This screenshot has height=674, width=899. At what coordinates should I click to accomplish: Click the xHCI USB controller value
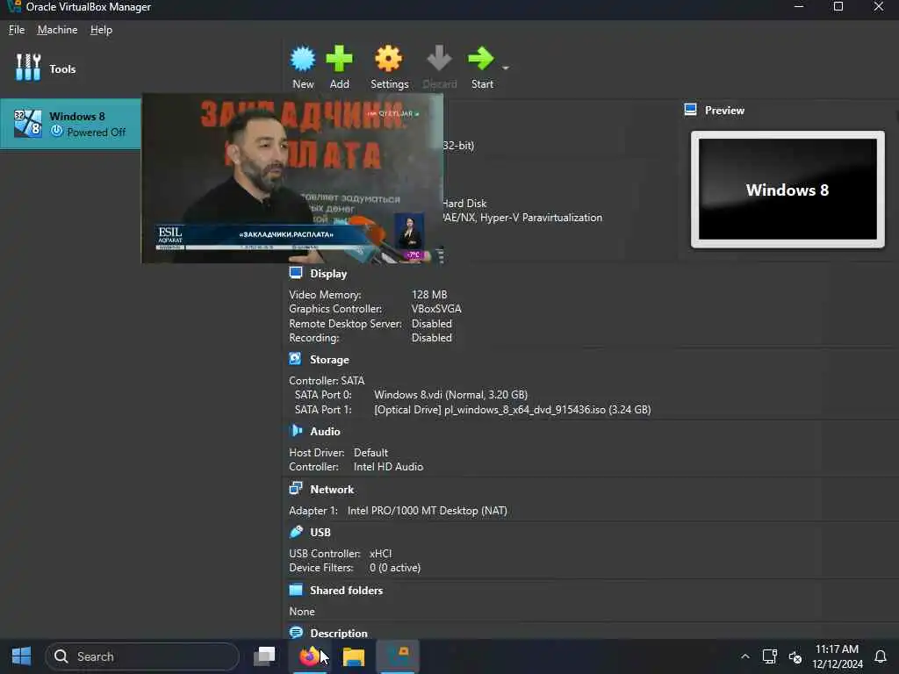(381, 554)
